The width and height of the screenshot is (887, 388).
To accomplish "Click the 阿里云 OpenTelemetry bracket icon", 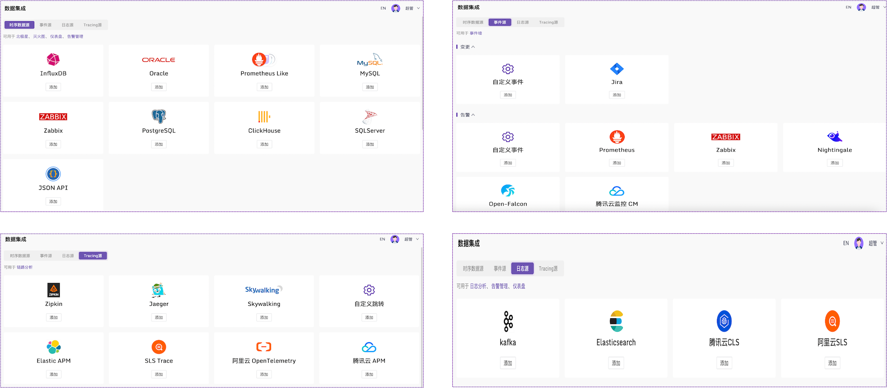I will (264, 347).
